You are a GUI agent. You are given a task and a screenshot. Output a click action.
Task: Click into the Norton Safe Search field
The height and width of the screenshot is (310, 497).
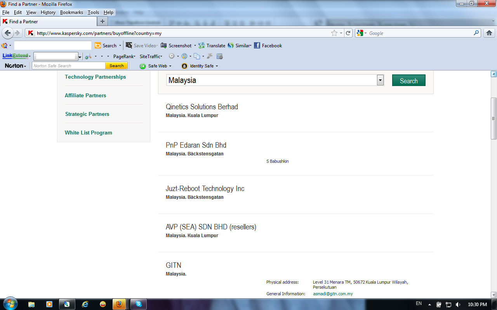(69, 66)
